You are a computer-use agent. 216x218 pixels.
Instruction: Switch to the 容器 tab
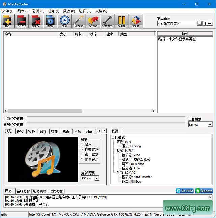[55, 131]
